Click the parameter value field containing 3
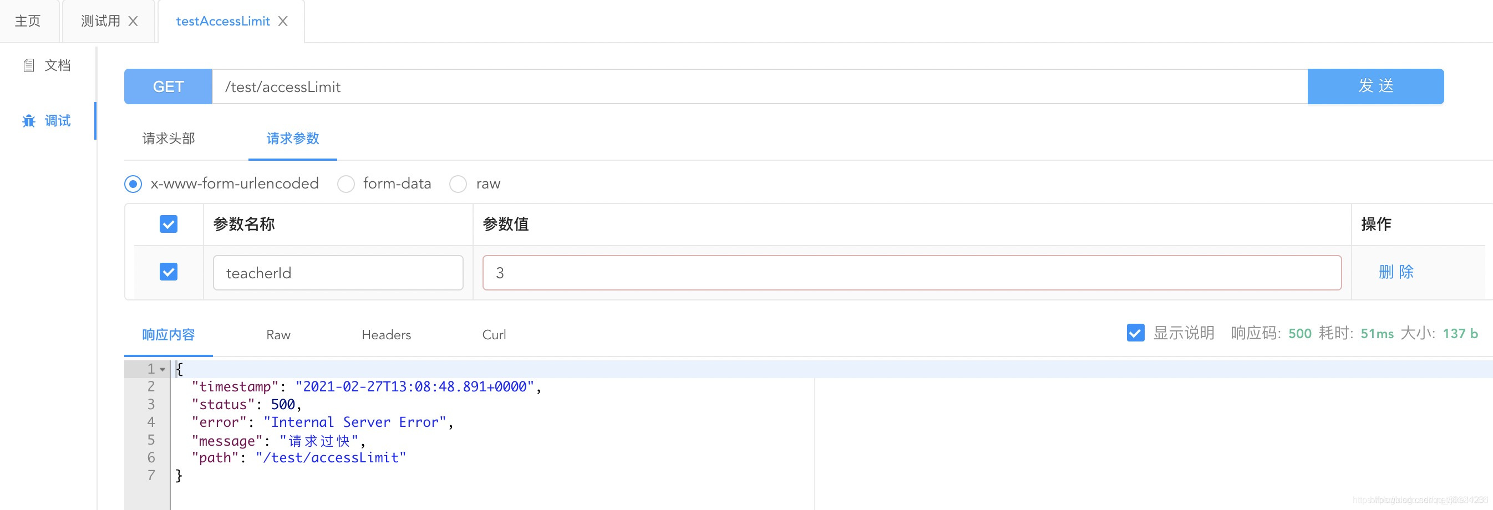 click(912, 273)
